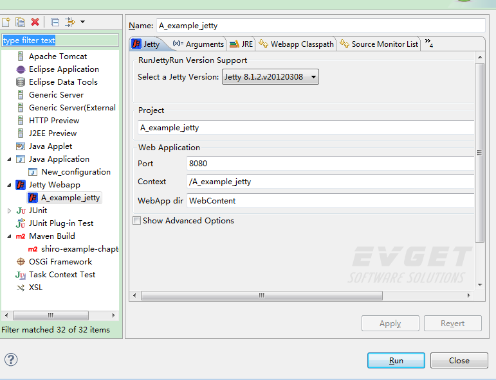Open the filter options dropdown arrow

tap(82, 22)
